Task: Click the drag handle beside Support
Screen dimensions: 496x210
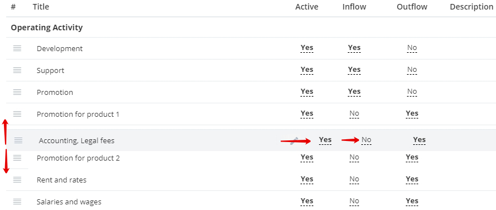Action: tap(17, 70)
